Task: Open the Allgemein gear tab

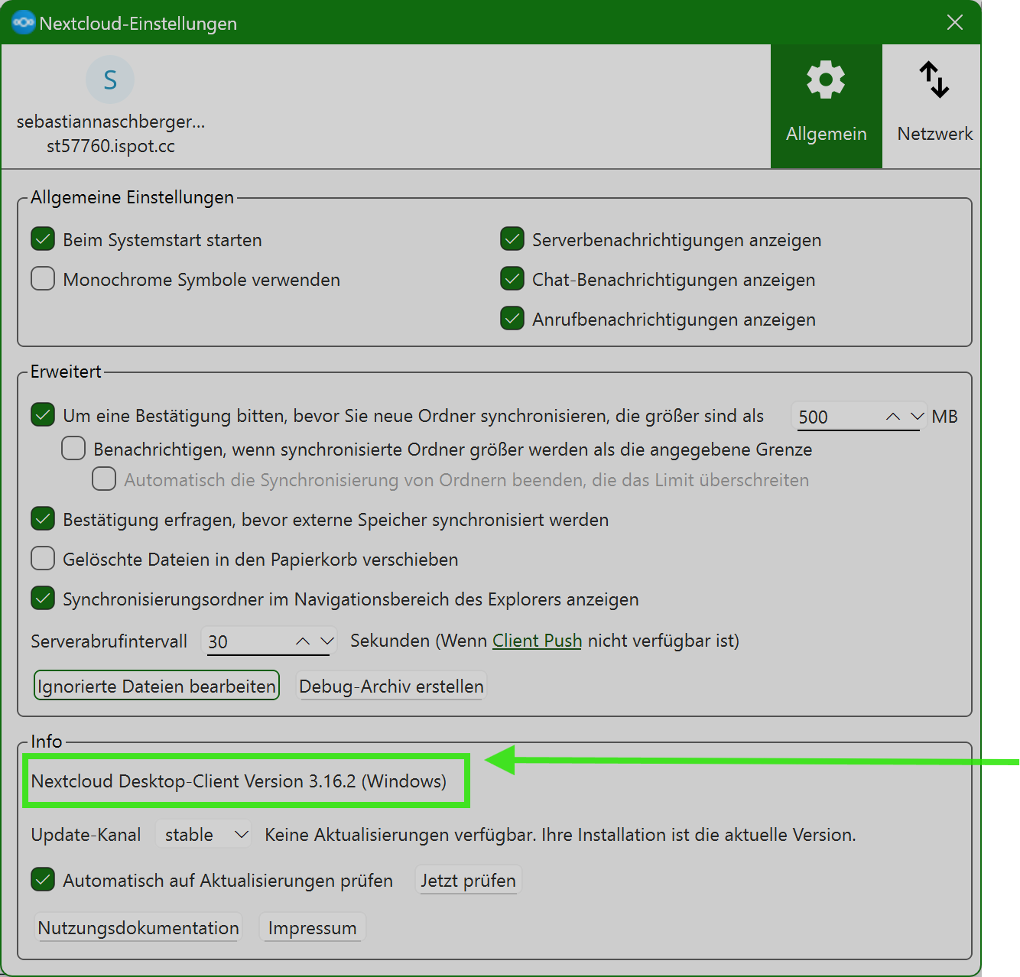Action: click(826, 105)
